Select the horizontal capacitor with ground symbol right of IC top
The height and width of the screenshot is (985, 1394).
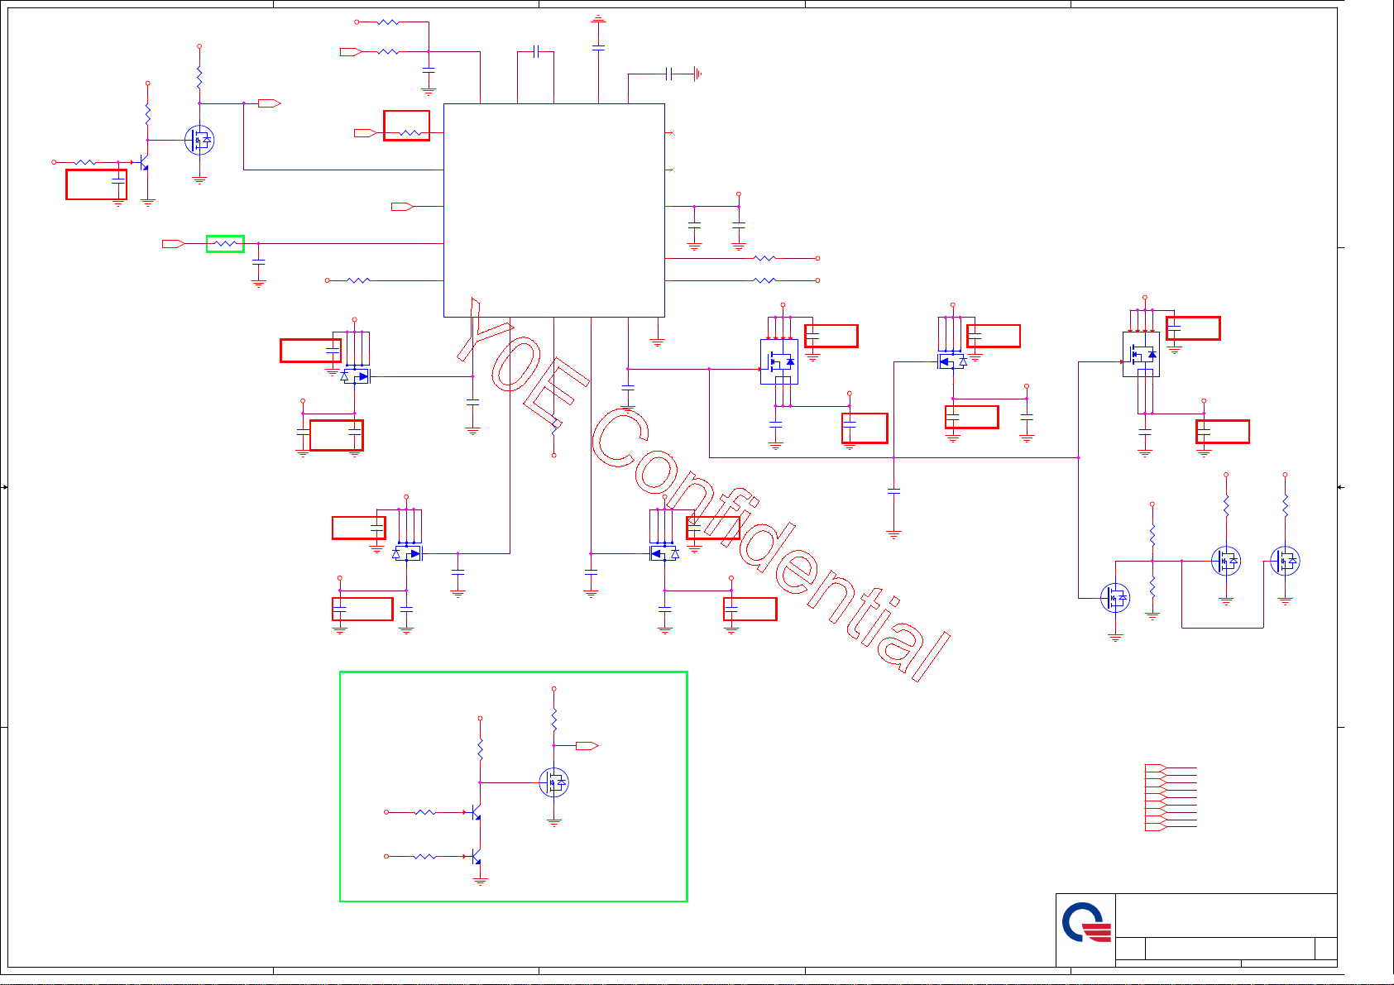tap(683, 74)
